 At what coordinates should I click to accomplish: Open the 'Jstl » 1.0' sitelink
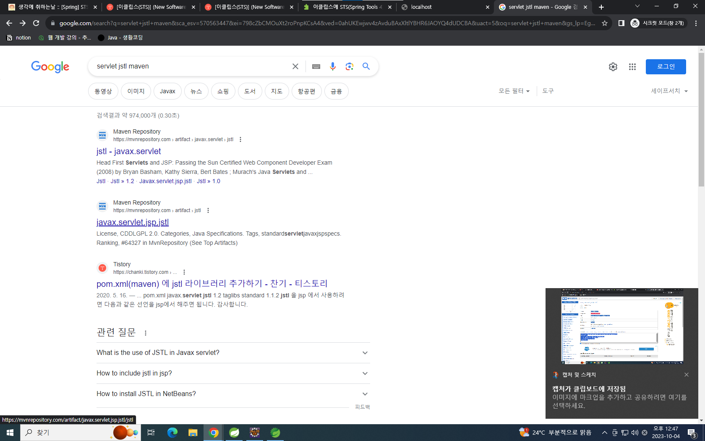click(x=209, y=181)
